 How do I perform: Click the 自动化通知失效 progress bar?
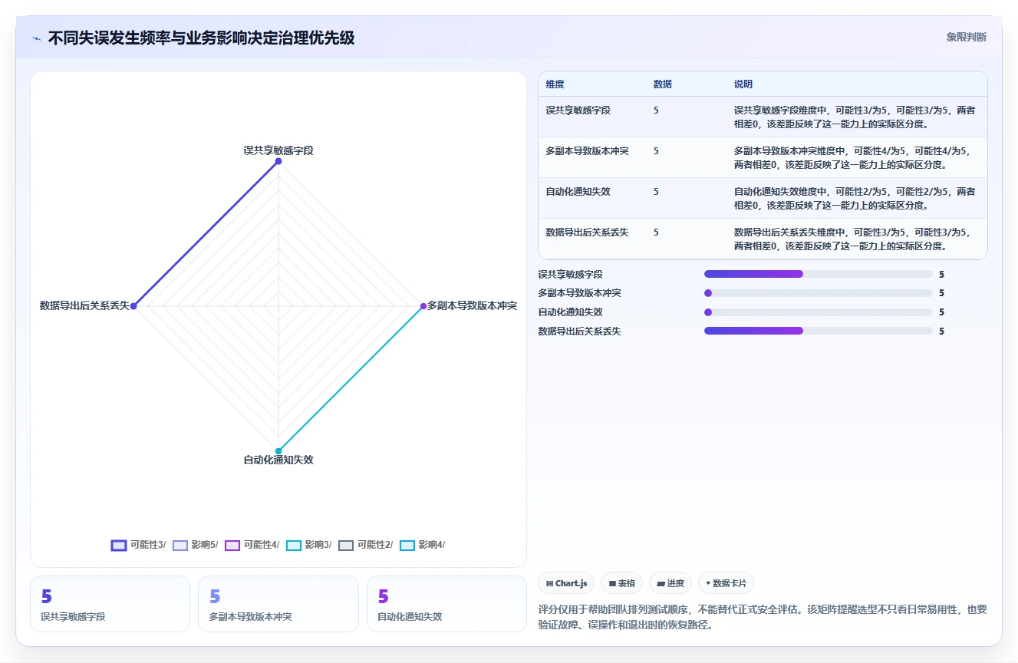tap(819, 312)
